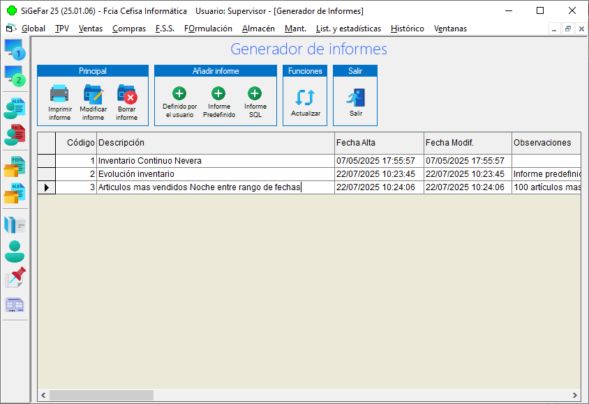The height and width of the screenshot is (404, 589).
Task: Open the Ventanas menu
Action: (x=450, y=29)
